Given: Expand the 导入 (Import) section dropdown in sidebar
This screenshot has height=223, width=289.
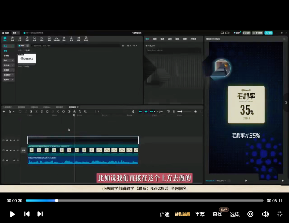Looking at the screenshot, I should (13, 46).
